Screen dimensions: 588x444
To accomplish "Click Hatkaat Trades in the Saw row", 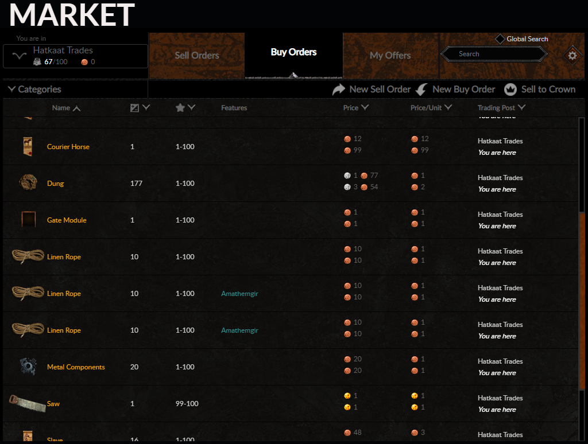I will coord(500,398).
